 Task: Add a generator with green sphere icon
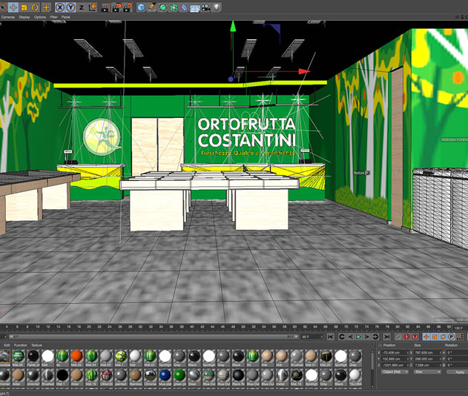[x=163, y=7]
